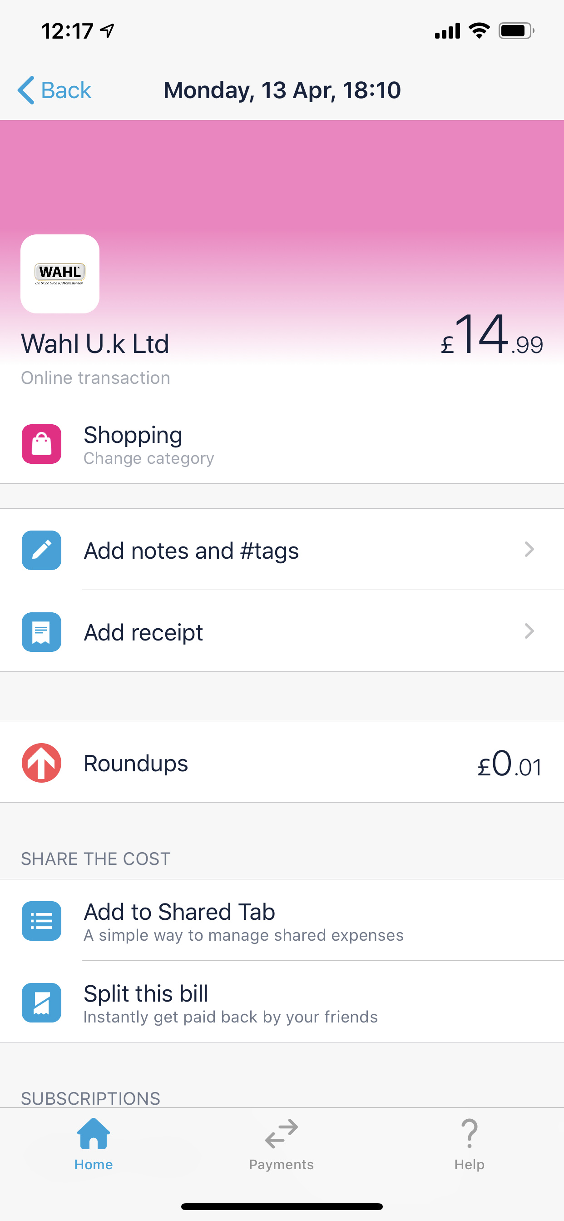Tap the blue receipt icon
Screen dimensions: 564x1221
tap(41, 632)
